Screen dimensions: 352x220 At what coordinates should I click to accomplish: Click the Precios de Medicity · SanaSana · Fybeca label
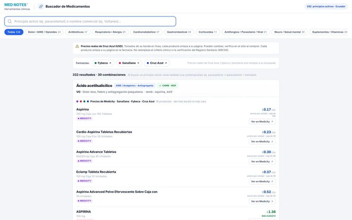[122, 101]
